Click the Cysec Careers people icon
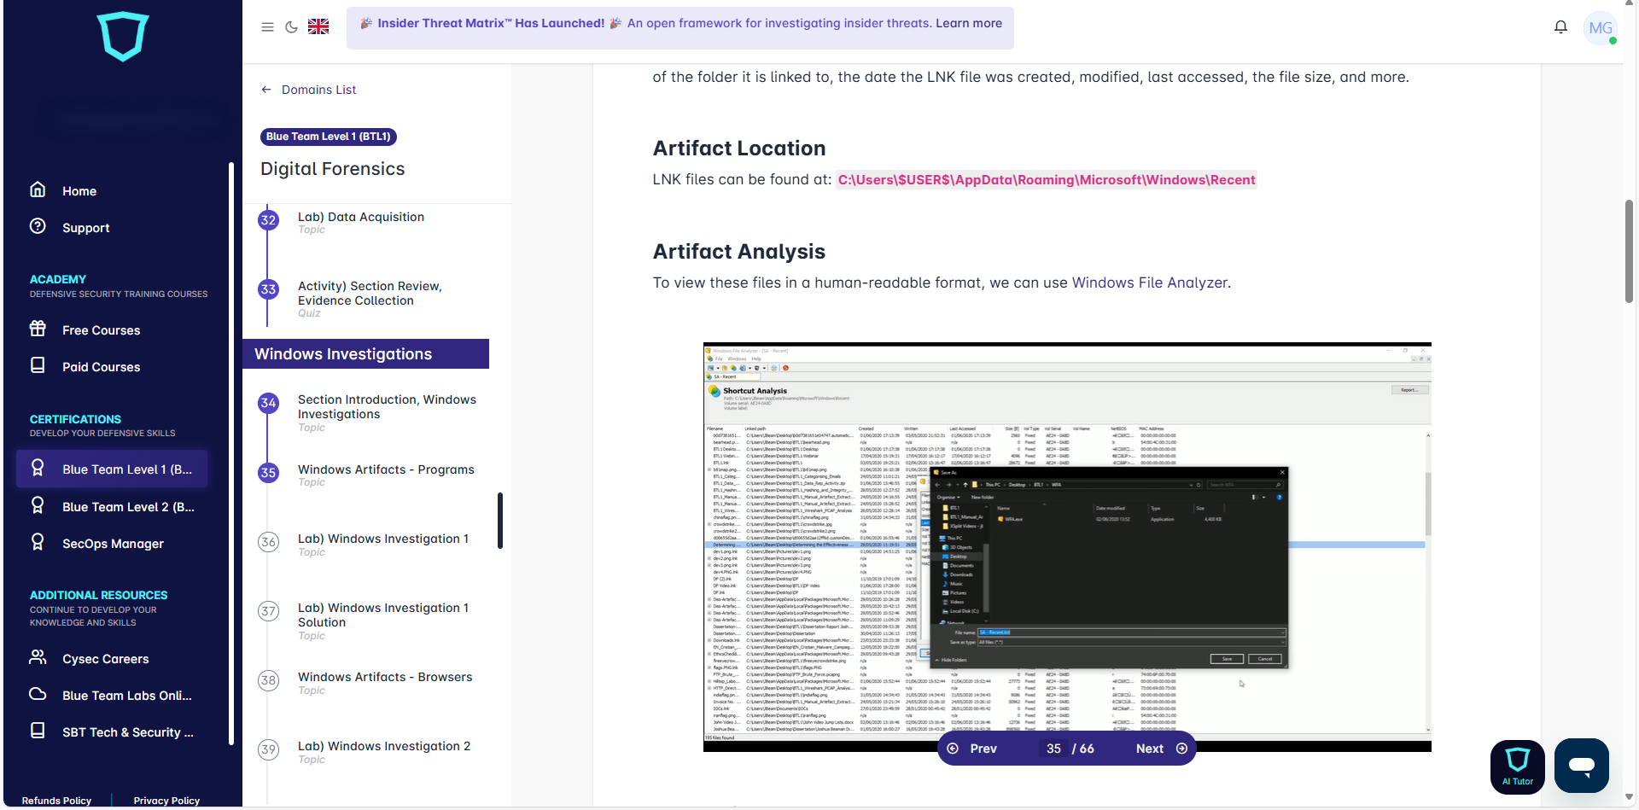Screen dimensions: 1639x810 [x=38, y=657]
